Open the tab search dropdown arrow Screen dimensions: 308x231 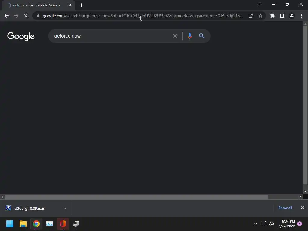260,4
